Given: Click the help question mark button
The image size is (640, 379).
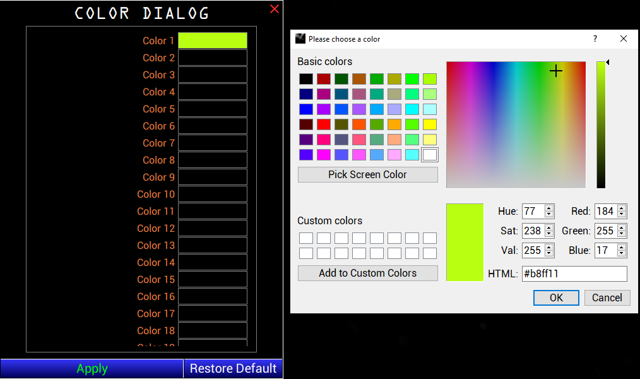Looking at the screenshot, I should coord(595,39).
